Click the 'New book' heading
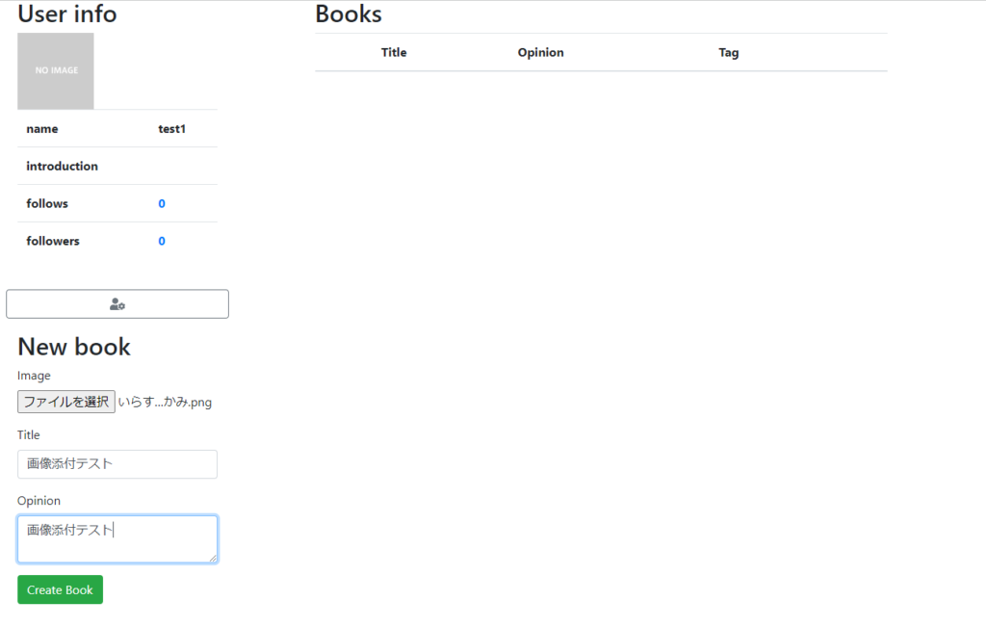986x627 pixels. tap(74, 347)
